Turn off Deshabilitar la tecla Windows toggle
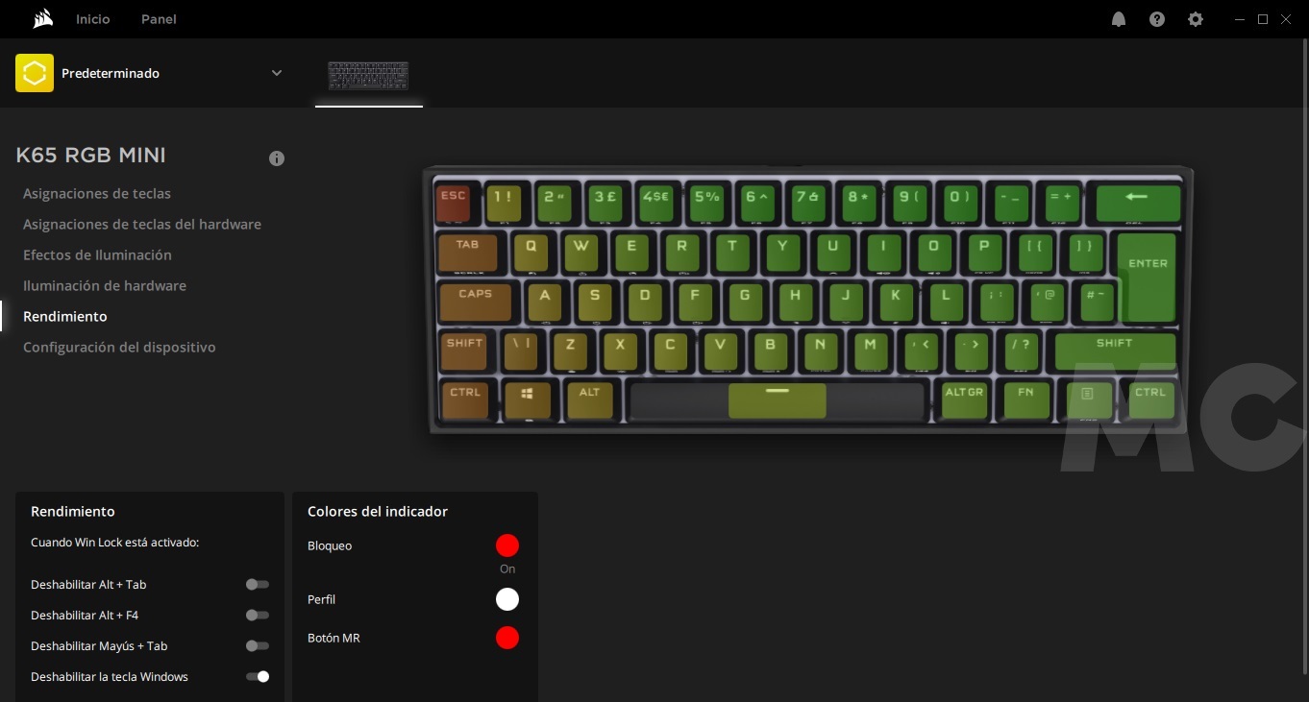The height and width of the screenshot is (702, 1309). click(x=257, y=676)
